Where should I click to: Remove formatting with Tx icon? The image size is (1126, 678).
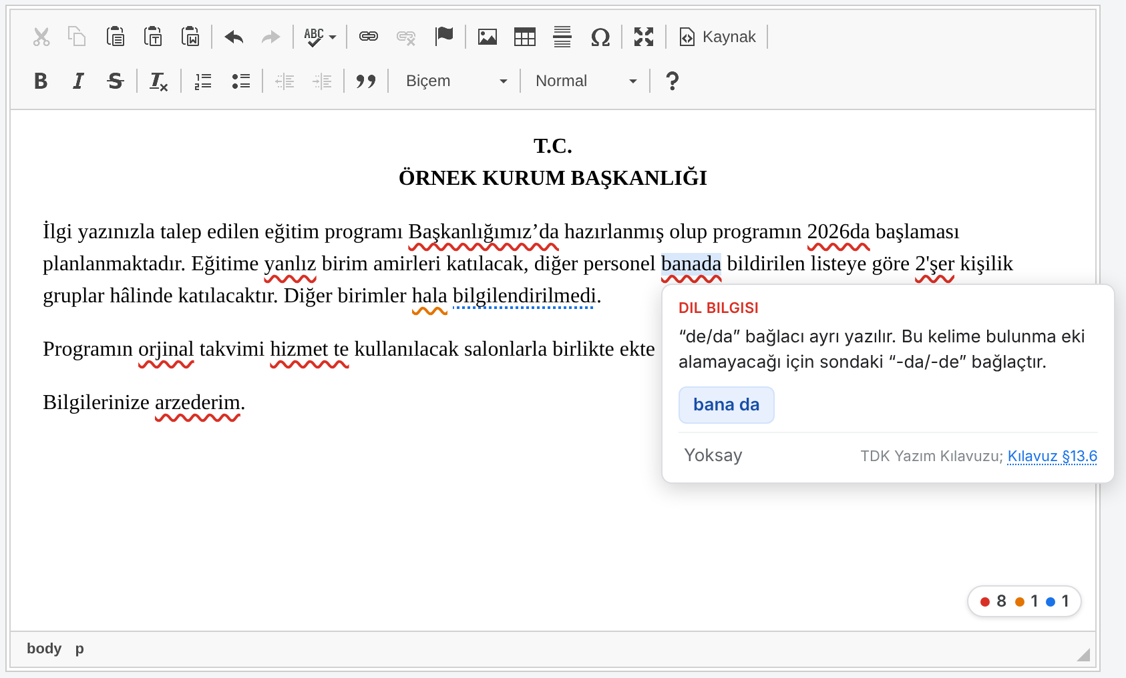click(159, 81)
